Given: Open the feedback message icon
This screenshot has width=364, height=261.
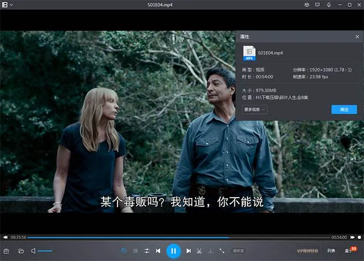Looking at the screenshot, I should [317, 5].
